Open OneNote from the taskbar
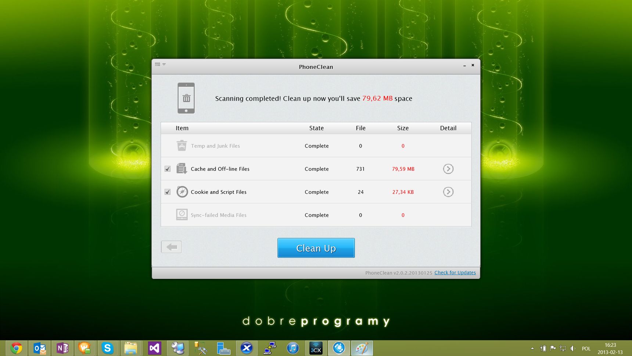 62,348
